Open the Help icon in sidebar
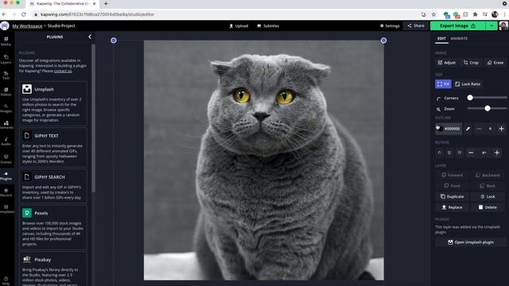This screenshot has width=509, height=286. (x=6, y=280)
